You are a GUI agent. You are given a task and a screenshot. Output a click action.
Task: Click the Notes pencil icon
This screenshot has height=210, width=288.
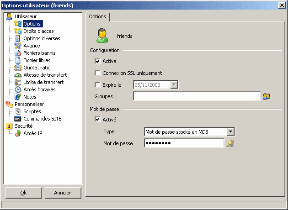click(18, 97)
